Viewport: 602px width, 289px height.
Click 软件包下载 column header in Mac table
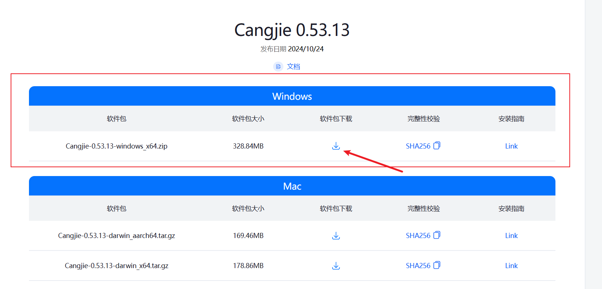tap(336, 208)
